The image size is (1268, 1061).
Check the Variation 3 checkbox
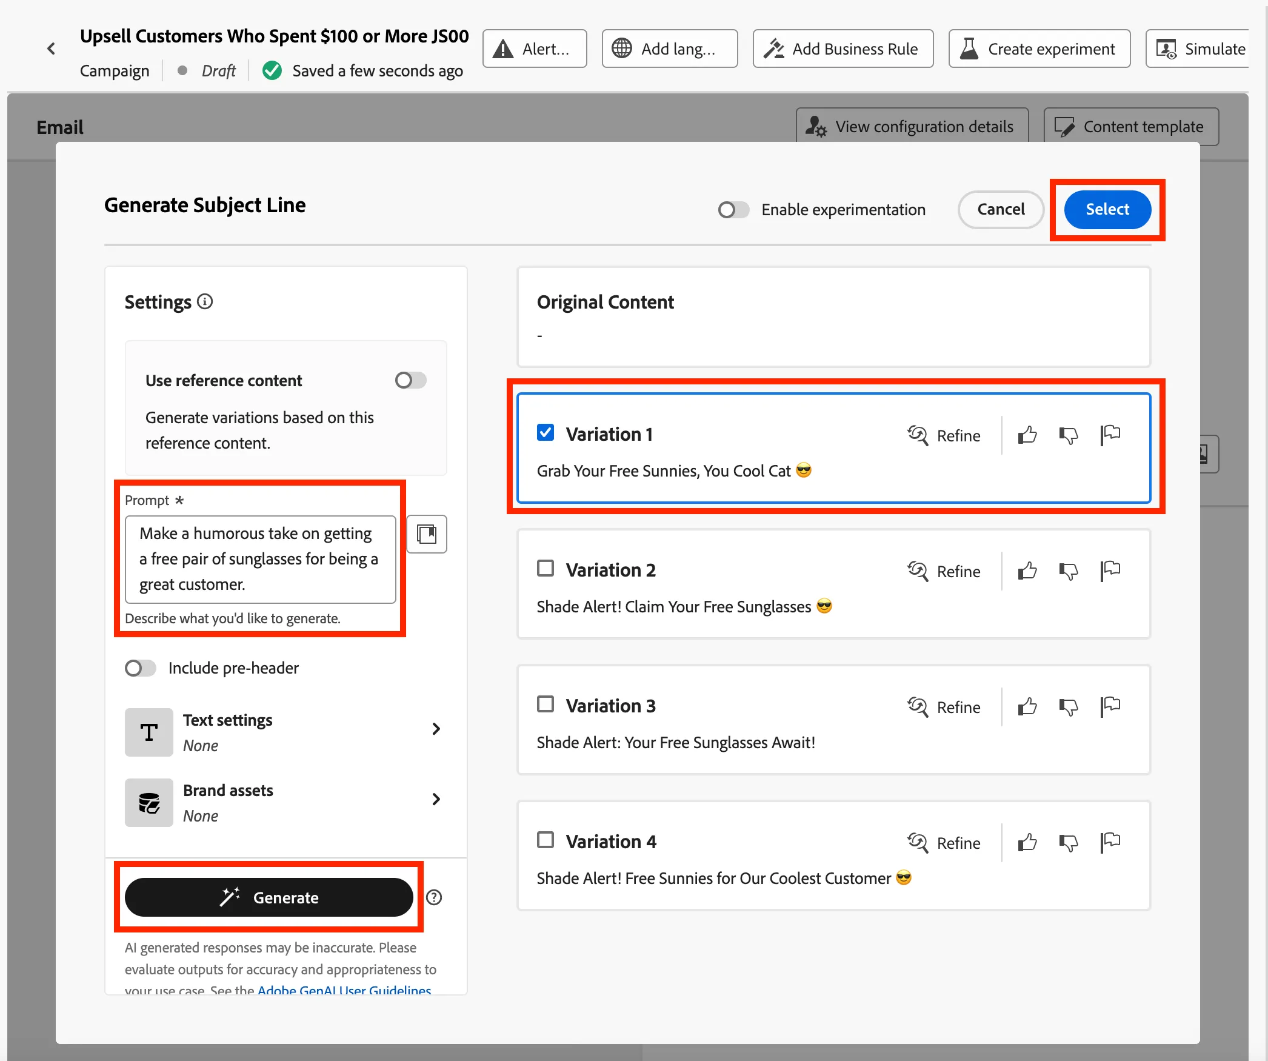click(546, 704)
